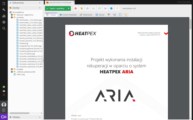Collapse the produkty folder
This screenshot has height=120, width=193.
coord(12,17)
